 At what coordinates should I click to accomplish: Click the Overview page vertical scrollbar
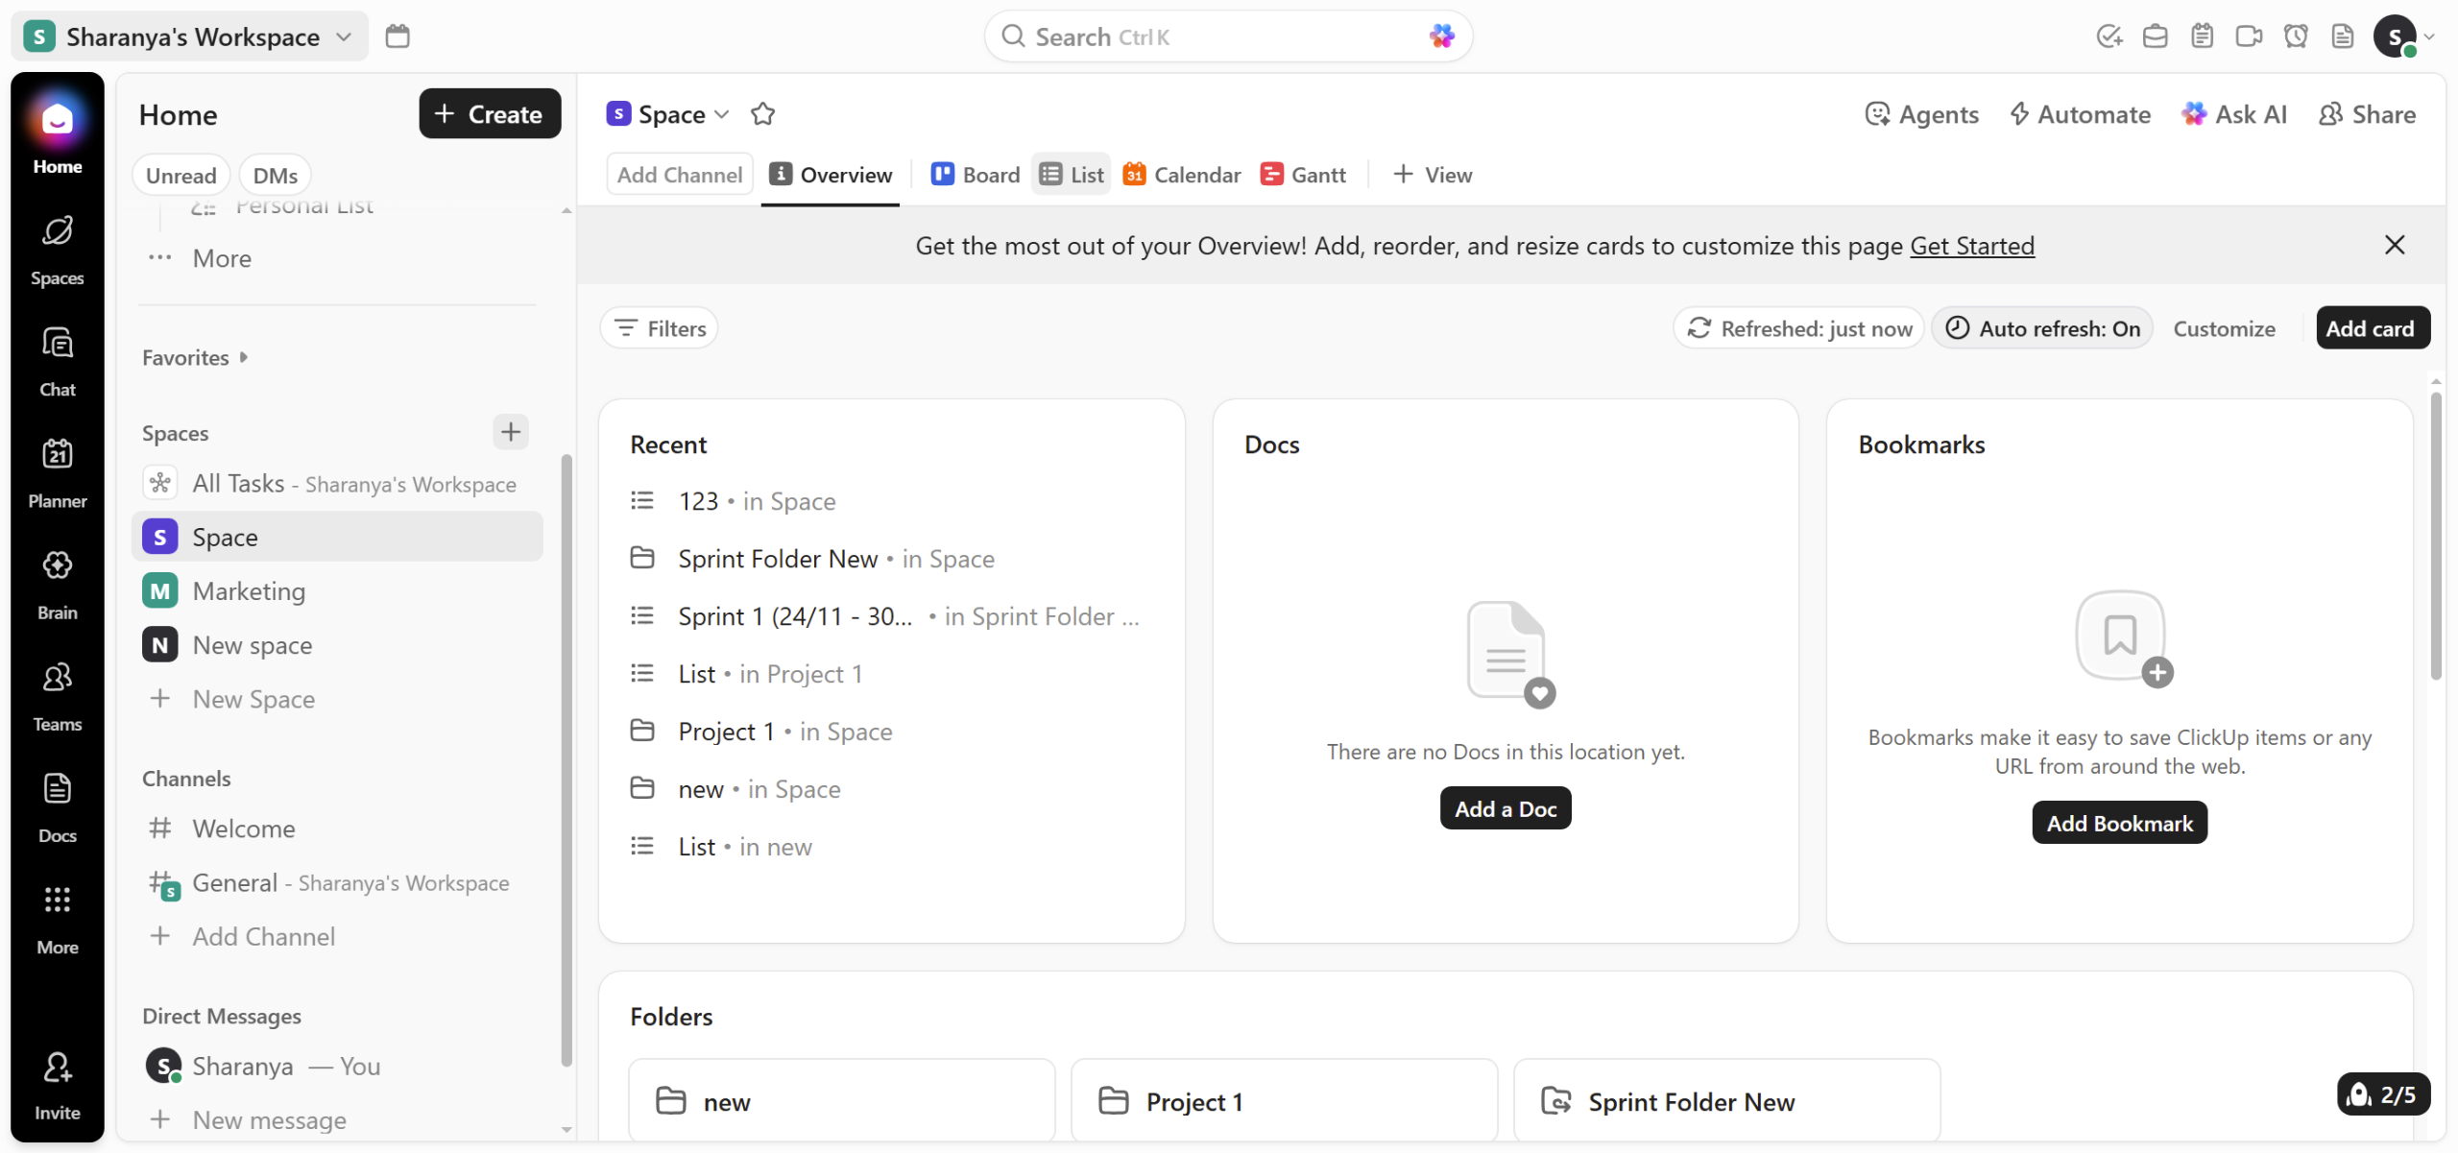click(2435, 538)
